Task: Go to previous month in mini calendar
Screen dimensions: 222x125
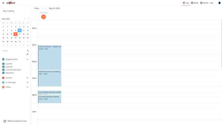Action: pyautogui.click(x=25, y=19)
